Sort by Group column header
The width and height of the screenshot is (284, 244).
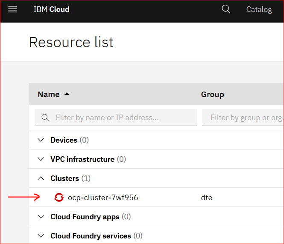point(212,94)
